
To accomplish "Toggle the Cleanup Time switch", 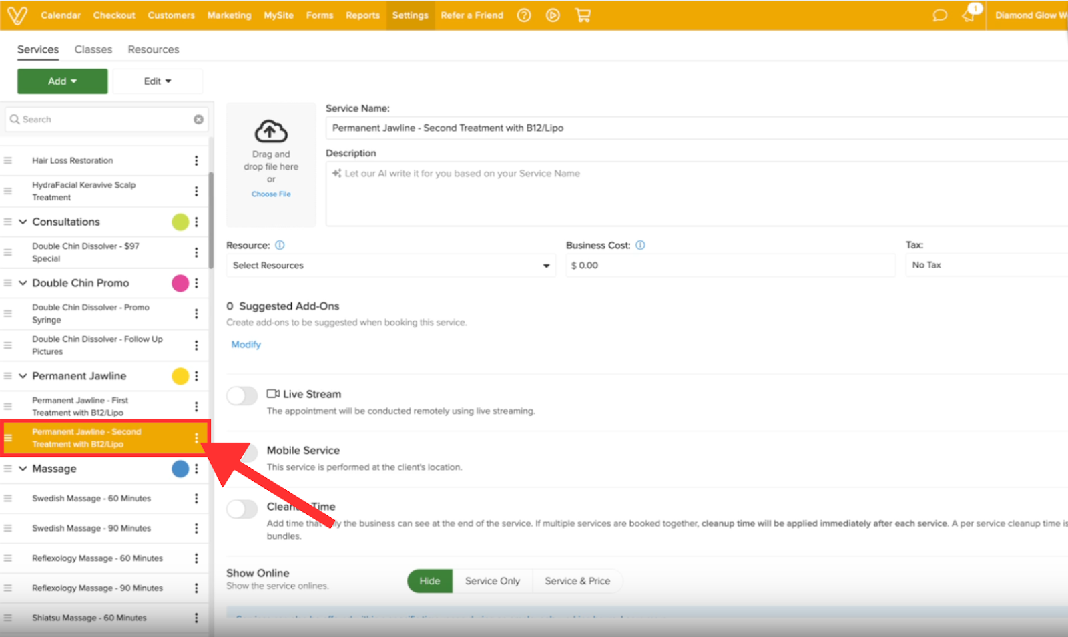I will pos(242,509).
